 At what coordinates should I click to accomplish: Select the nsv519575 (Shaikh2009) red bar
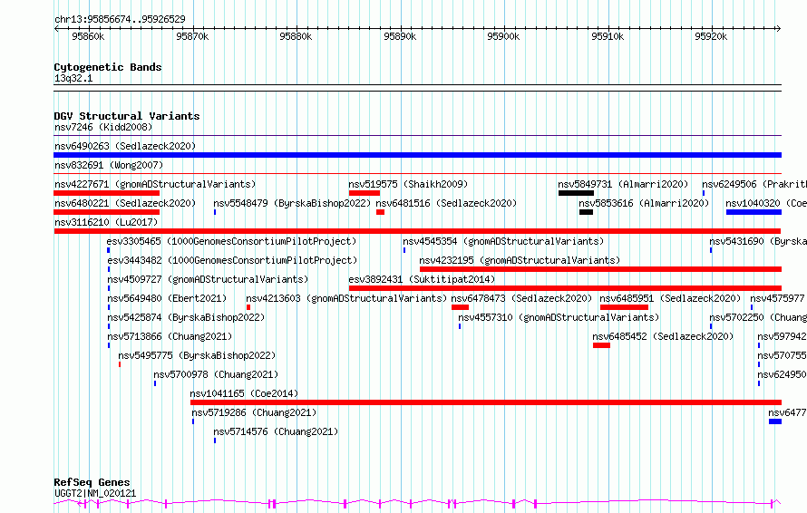tap(365, 193)
